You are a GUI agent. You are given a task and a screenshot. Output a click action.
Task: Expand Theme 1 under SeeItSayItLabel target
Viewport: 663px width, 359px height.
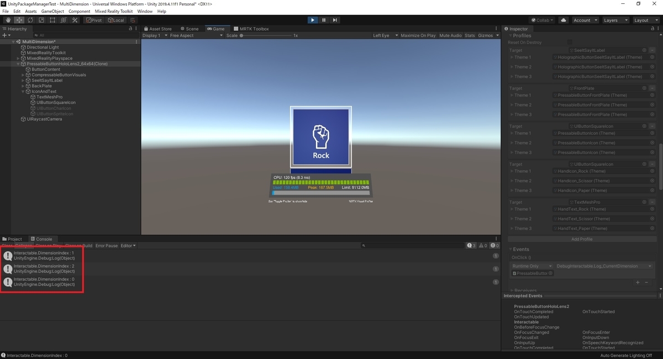click(x=512, y=57)
